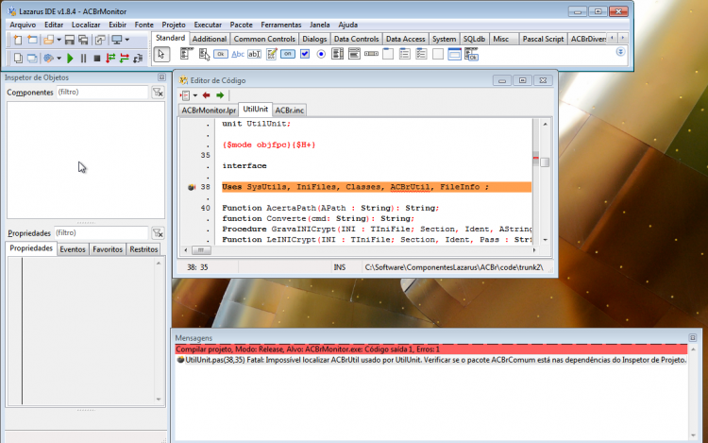Pick the TGroupBox component icon
Viewport: 708px width, 443px height.
[388, 54]
